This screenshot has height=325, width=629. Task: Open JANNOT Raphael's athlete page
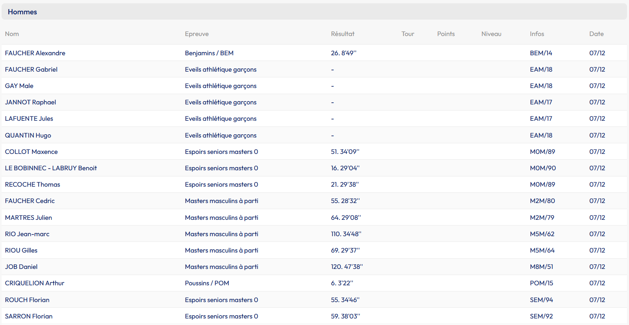(x=30, y=102)
